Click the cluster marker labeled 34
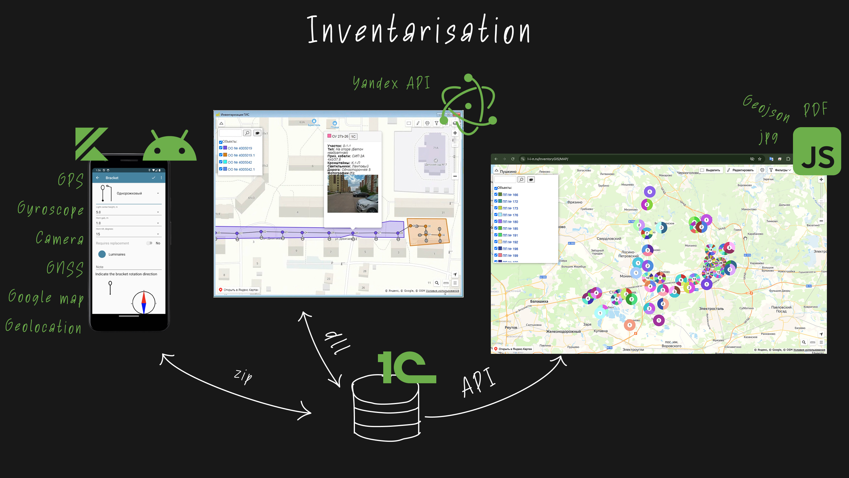 tap(707, 273)
